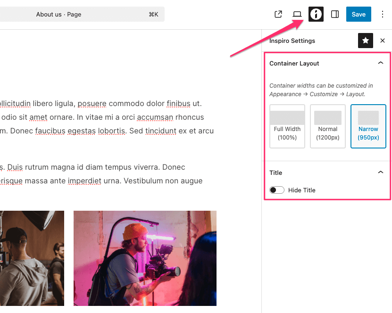The height and width of the screenshot is (313, 392).
Task: Open the About us · Page command bar
Action: (59, 14)
